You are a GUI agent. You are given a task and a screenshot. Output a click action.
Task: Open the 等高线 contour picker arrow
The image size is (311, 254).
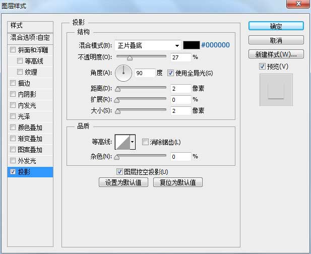[x=133, y=142]
